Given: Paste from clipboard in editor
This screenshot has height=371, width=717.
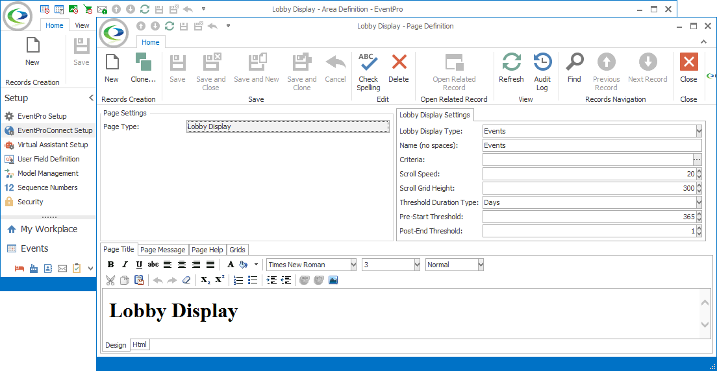Looking at the screenshot, I should click(139, 280).
